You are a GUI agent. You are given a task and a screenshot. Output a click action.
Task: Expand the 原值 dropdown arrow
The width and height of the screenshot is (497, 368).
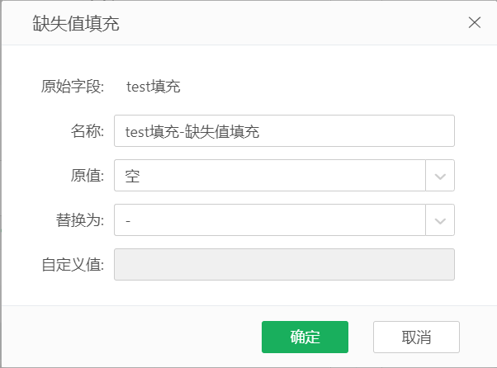[440, 176]
